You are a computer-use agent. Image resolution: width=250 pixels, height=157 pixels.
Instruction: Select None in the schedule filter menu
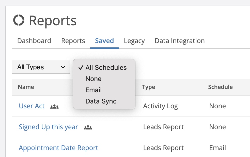click(x=93, y=79)
